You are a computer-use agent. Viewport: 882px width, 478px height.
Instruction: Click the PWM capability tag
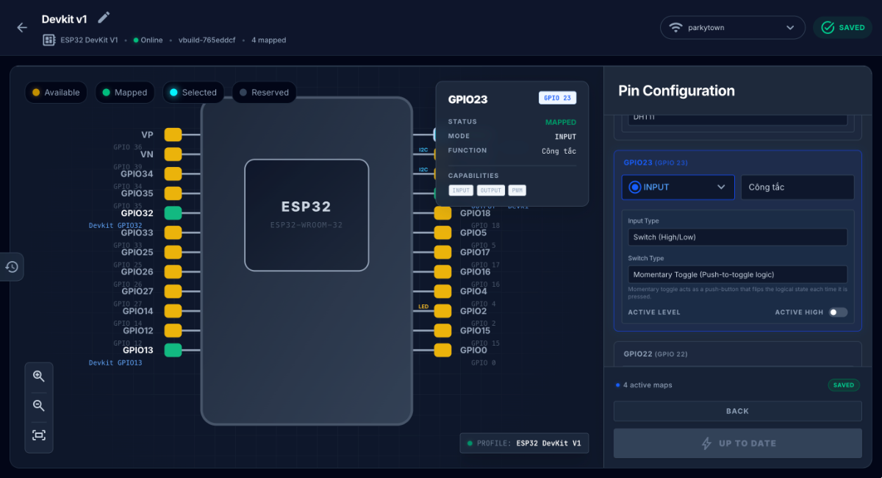pyautogui.click(x=517, y=190)
